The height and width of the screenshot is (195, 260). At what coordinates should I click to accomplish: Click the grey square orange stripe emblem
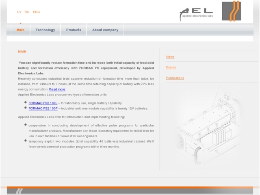(x=232, y=11)
